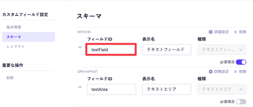Open 詳細設定 for the textArea row
253x107 pixels.
coord(222,72)
